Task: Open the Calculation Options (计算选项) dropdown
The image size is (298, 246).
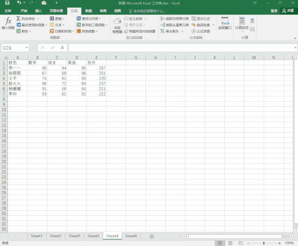Action: (242, 24)
